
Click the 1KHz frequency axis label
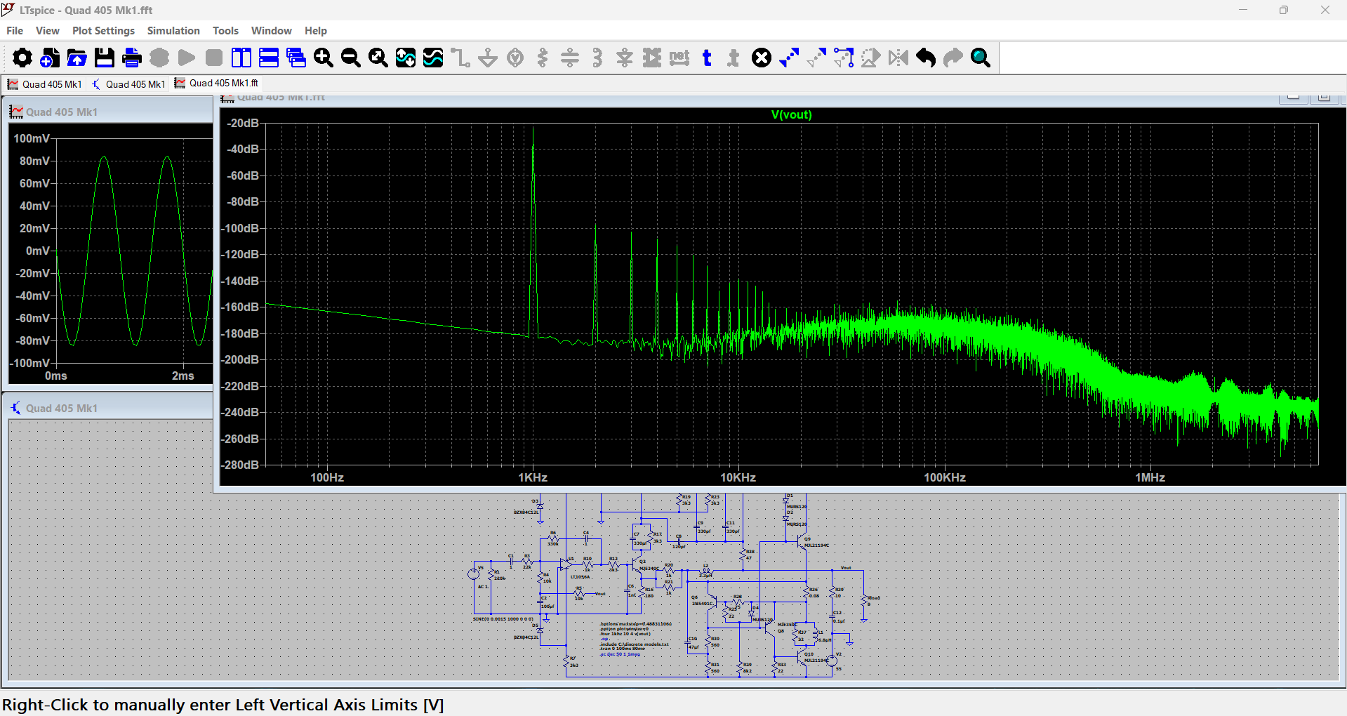click(533, 477)
